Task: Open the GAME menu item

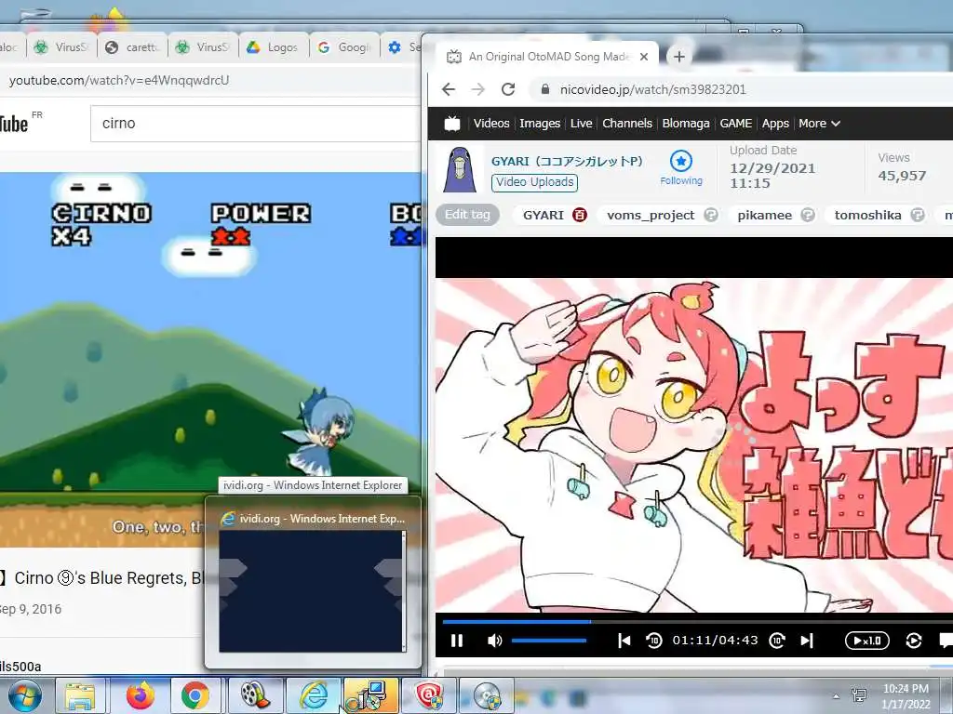Action: click(x=735, y=124)
